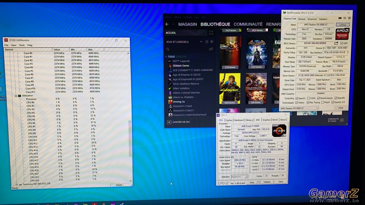Collapse the Utilization tree node in HWMonitor
365x205 pixels.
pos(16,96)
